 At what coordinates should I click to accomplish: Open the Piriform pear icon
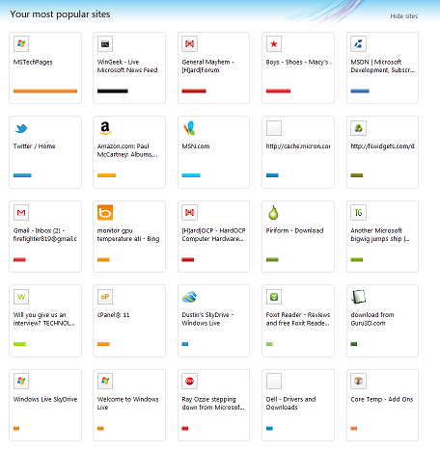click(x=273, y=212)
